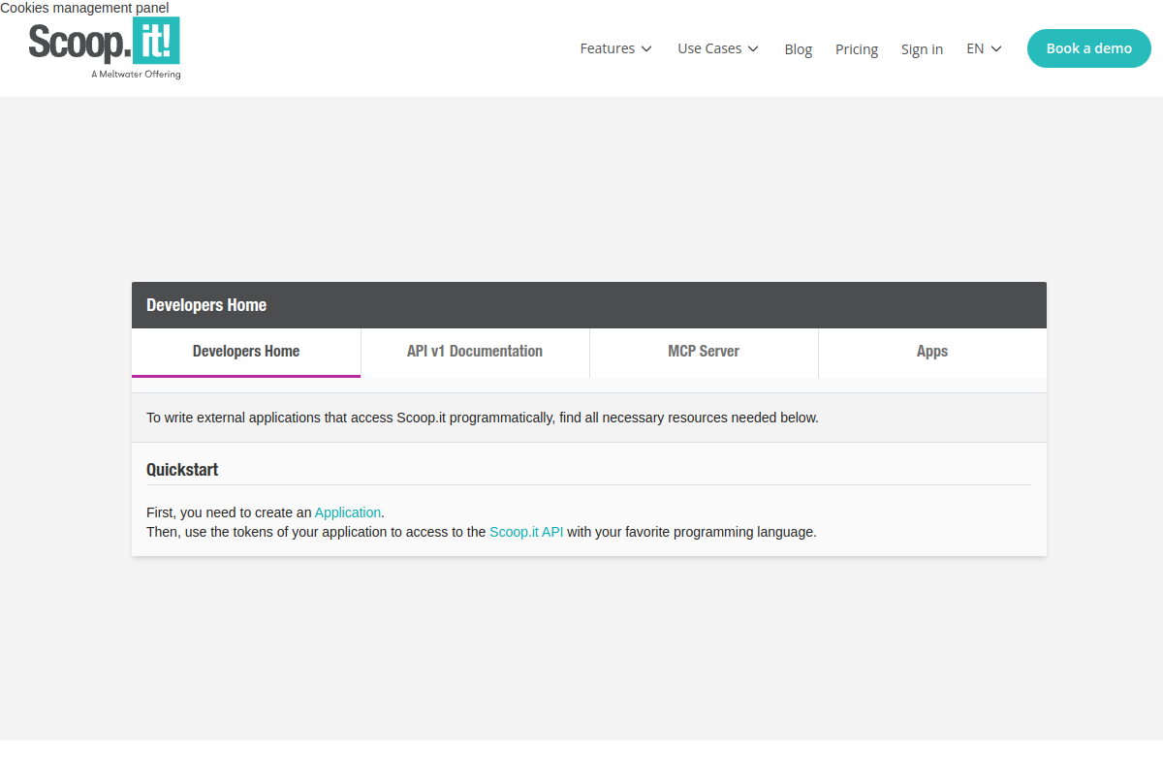Open the MCP Server tab
1163x775 pixels.
704,352
